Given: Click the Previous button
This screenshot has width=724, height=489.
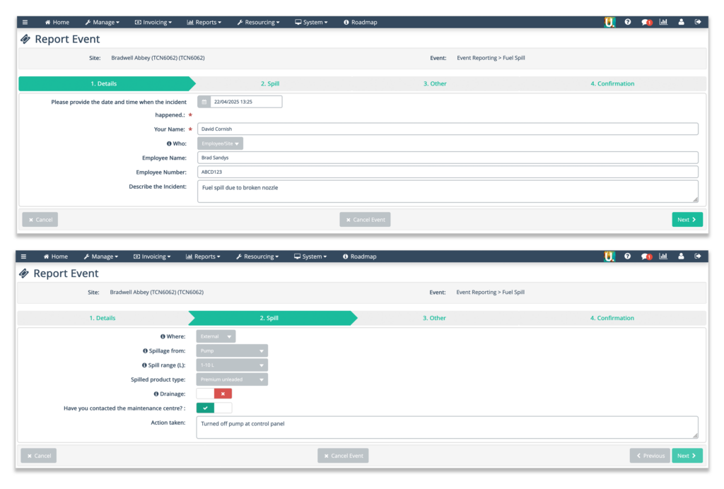Looking at the screenshot, I should (650, 456).
